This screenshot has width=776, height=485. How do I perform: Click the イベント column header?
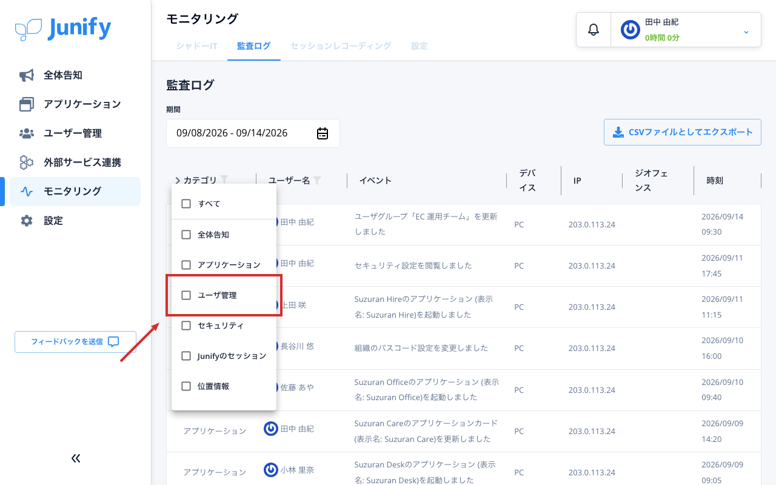click(375, 181)
